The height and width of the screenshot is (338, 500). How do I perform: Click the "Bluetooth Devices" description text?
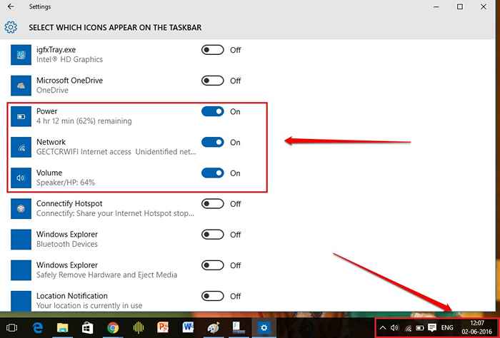67,244
